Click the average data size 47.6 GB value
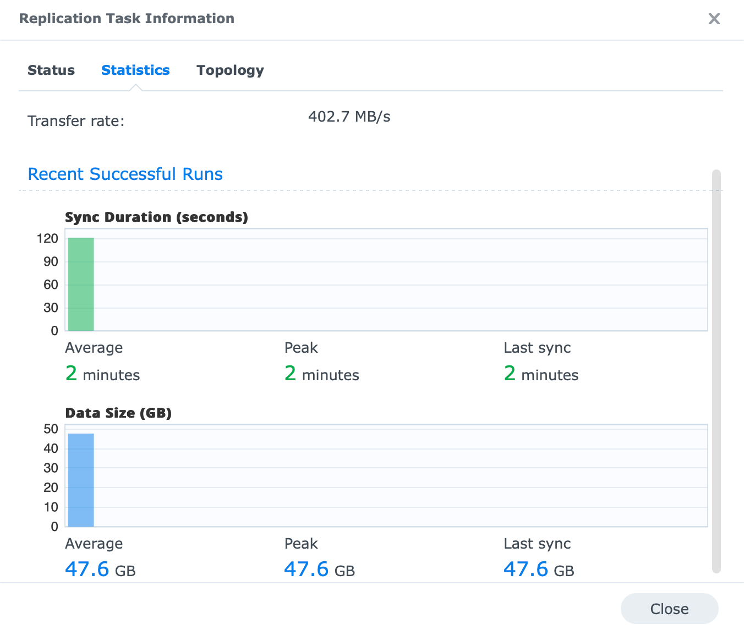 [x=100, y=570]
